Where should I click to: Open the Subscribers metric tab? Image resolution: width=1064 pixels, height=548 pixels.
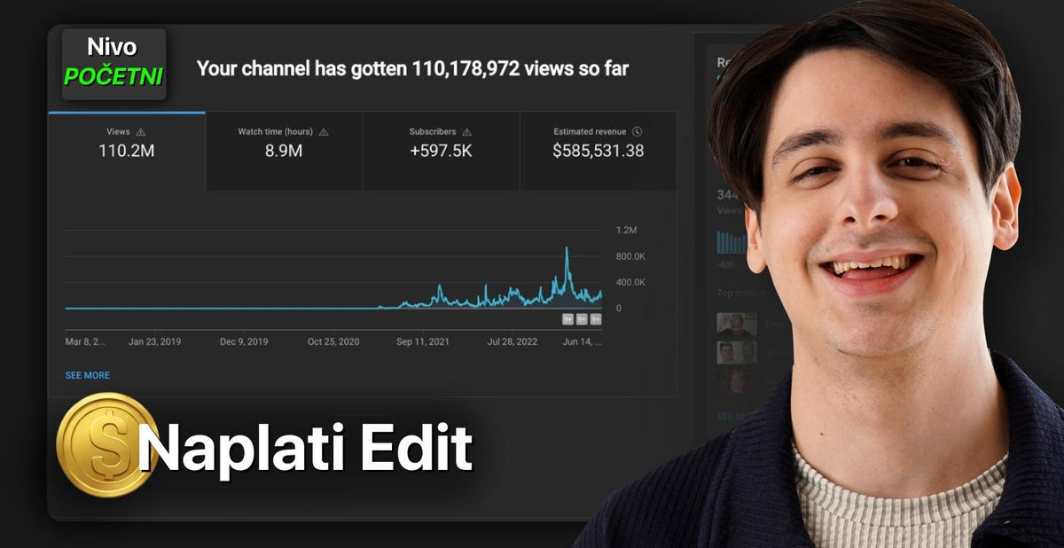441,151
